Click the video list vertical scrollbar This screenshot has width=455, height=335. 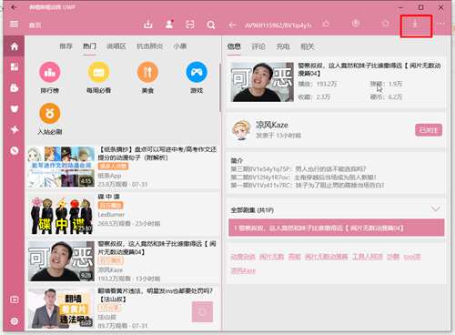(220, 87)
